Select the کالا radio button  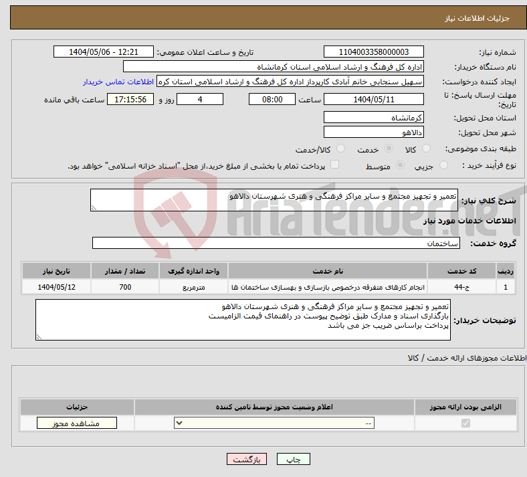[426, 149]
